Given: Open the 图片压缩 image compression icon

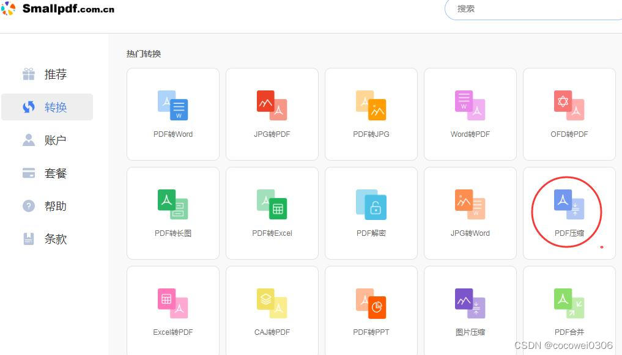Looking at the screenshot, I should click(x=470, y=304).
